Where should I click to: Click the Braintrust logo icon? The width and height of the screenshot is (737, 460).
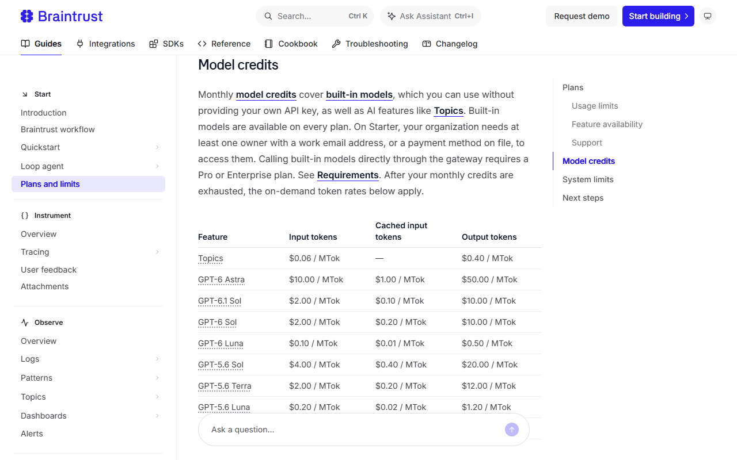(27, 16)
